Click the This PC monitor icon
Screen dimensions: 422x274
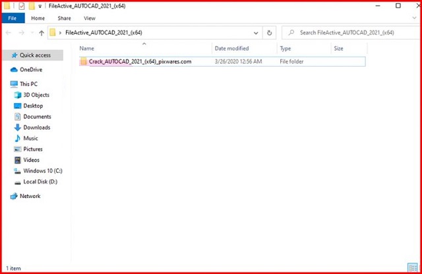[14, 84]
